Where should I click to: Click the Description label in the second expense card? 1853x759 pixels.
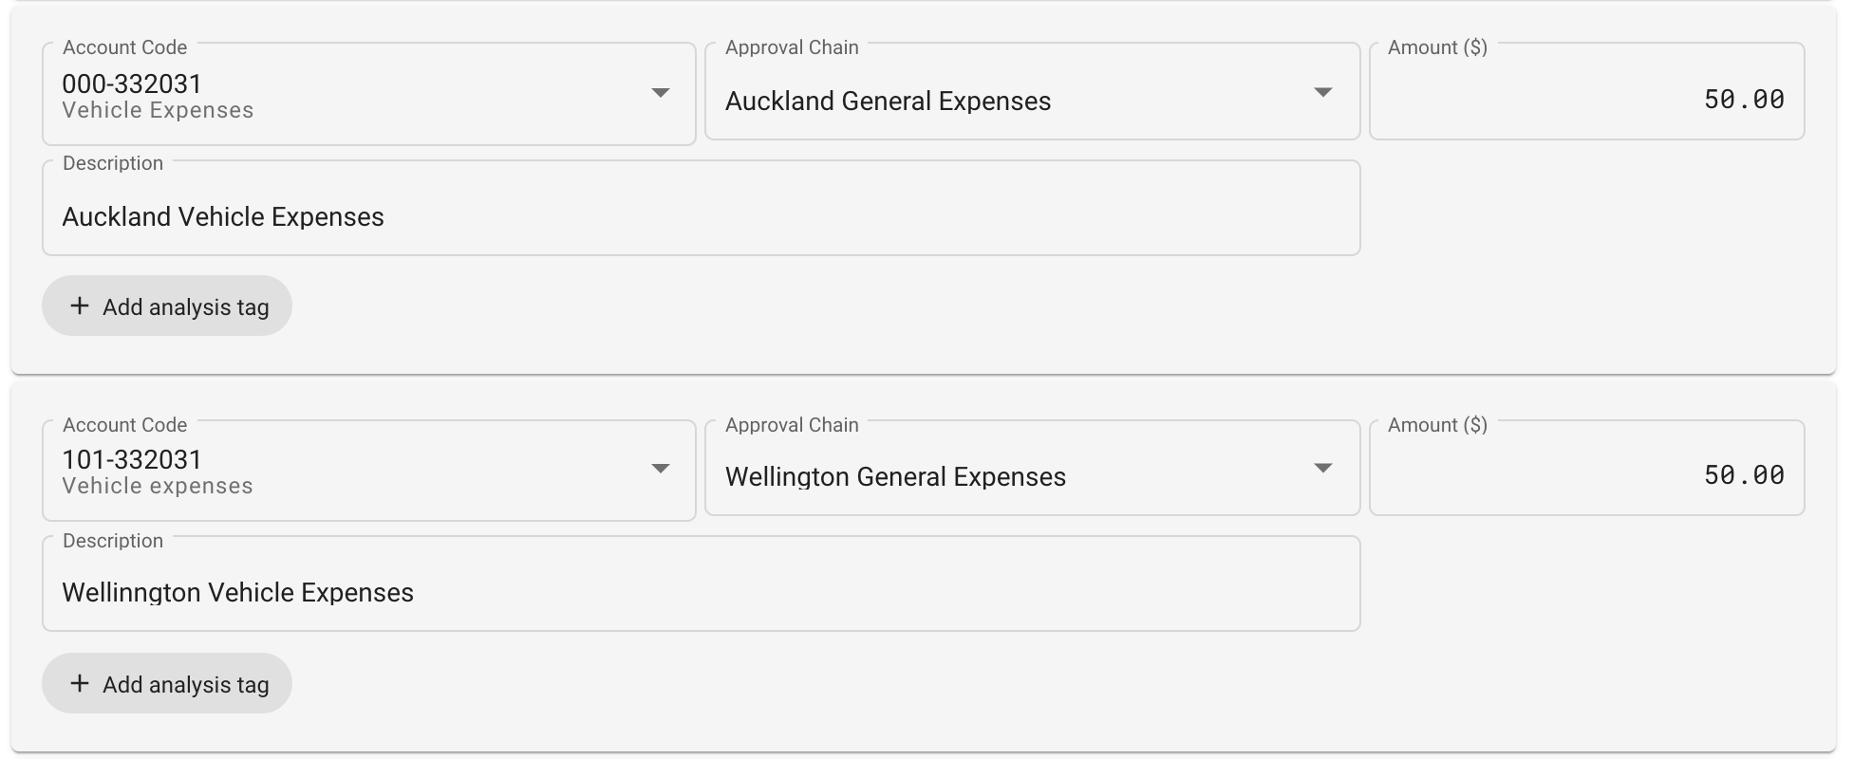pyautogui.click(x=113, y=540)
